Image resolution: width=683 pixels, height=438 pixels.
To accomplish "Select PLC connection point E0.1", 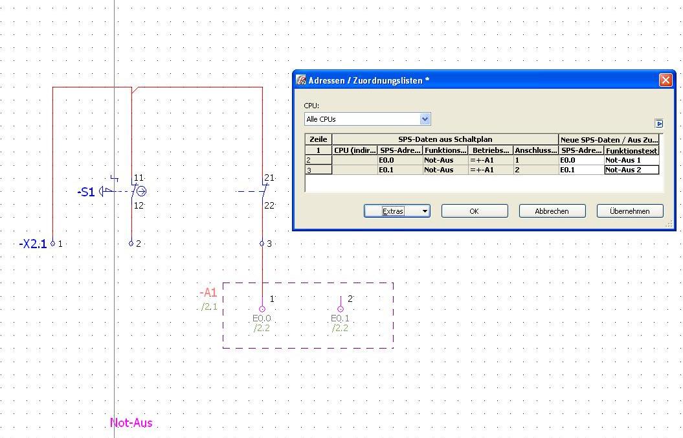I will tap(340, 309).
